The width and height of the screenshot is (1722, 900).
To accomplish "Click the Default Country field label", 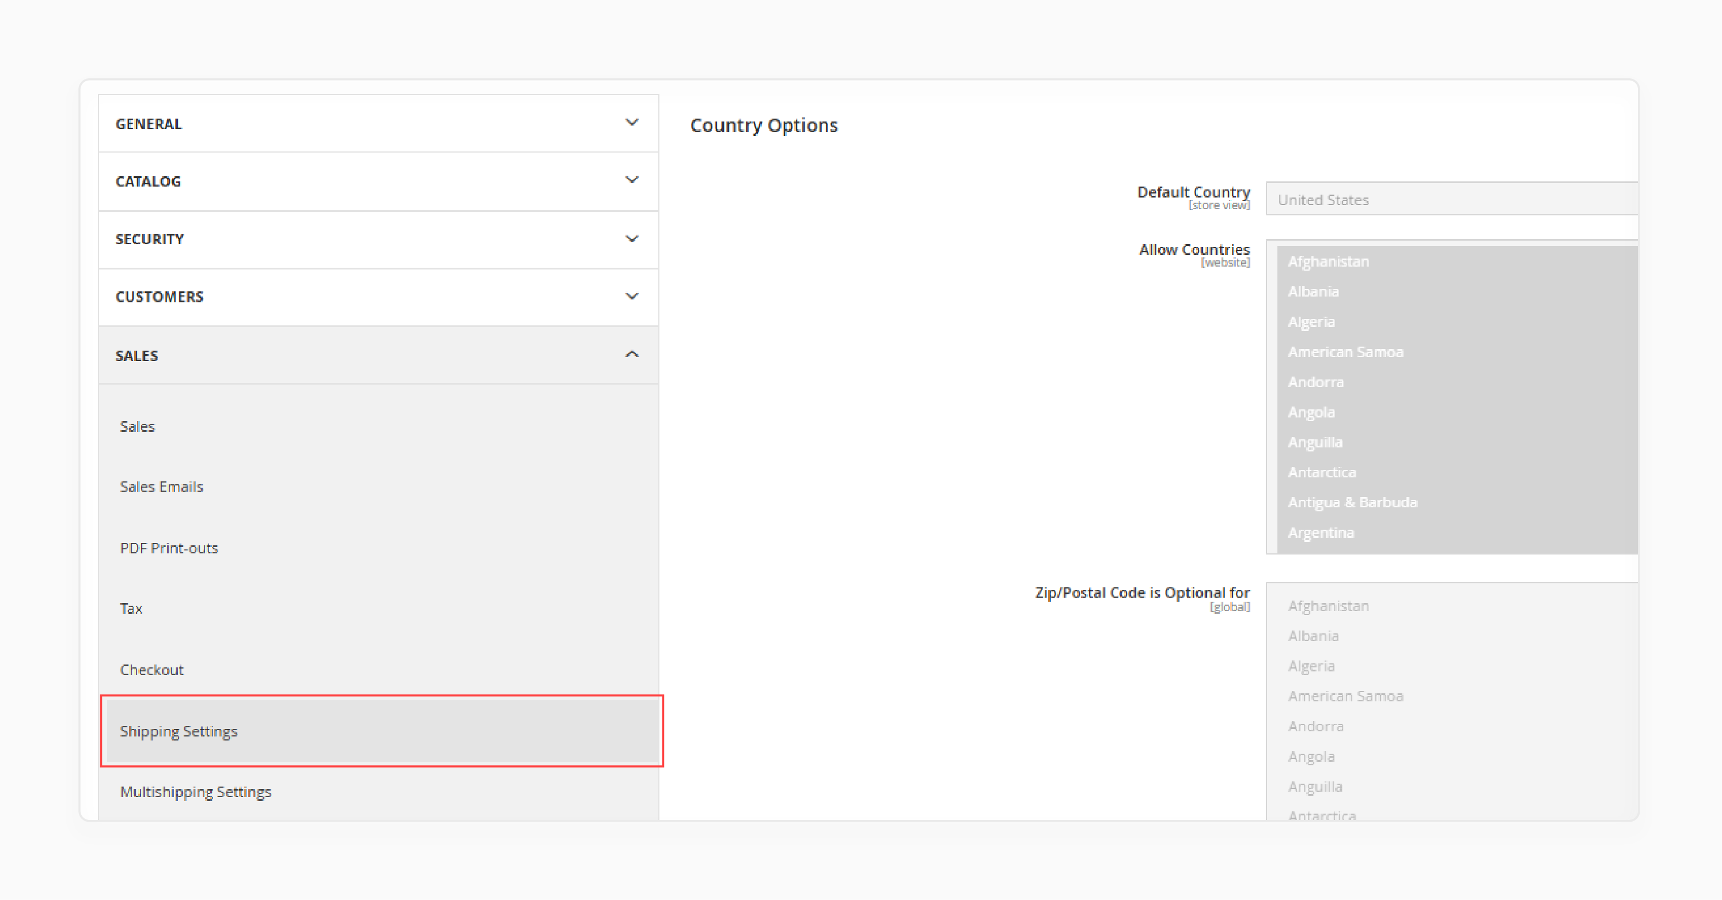I will (x=1193, y=192).
